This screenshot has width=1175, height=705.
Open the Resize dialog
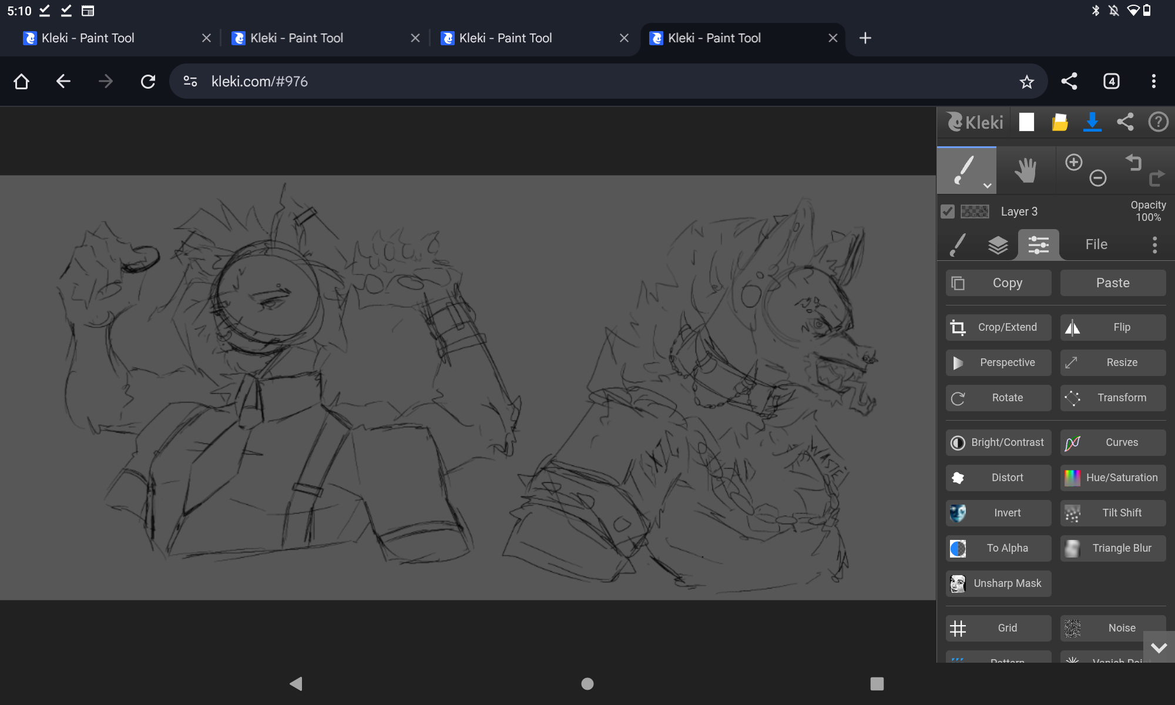[x=1113, y=362]
